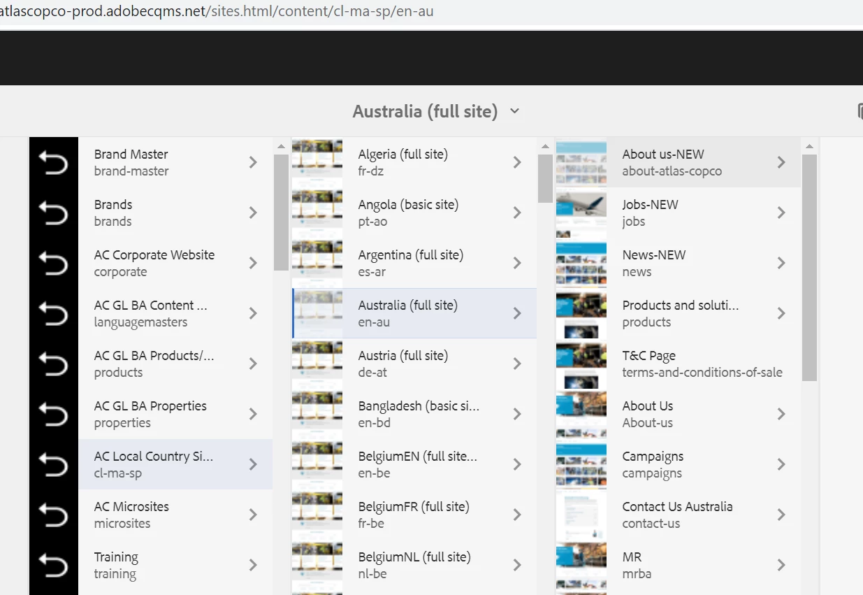Click the AC GL BA Products/ item text
This screenshot has width=863, height=595.
(154, 355)
